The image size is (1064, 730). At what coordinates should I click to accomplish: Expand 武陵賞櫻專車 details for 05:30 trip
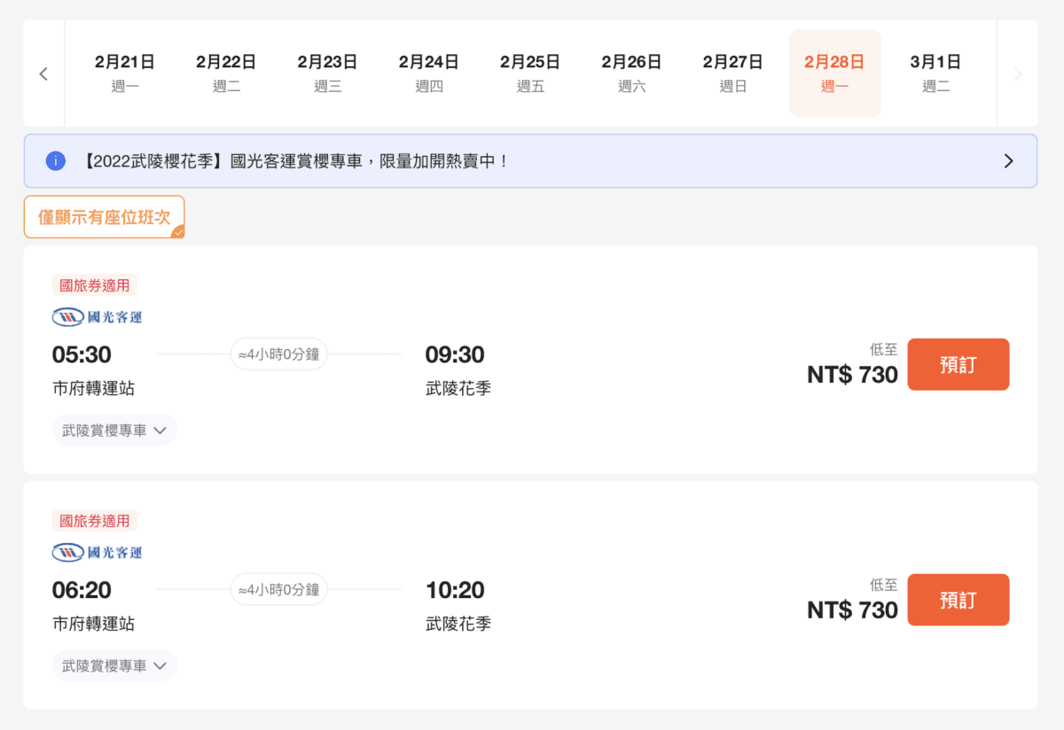(114, 431)
